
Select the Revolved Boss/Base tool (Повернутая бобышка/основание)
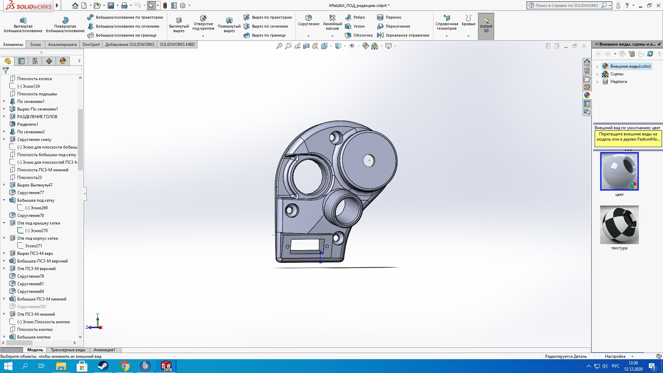click(x=65, y=25)
